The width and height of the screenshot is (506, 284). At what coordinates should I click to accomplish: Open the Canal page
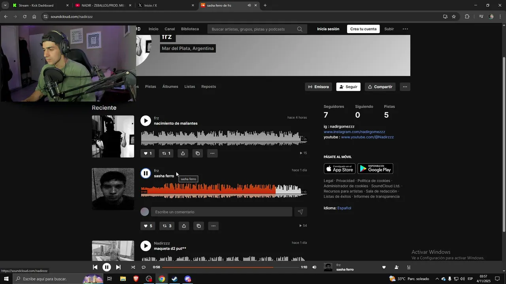(170, 29)
